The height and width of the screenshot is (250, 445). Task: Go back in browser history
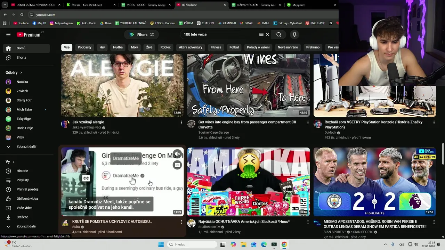click(5, 15)
